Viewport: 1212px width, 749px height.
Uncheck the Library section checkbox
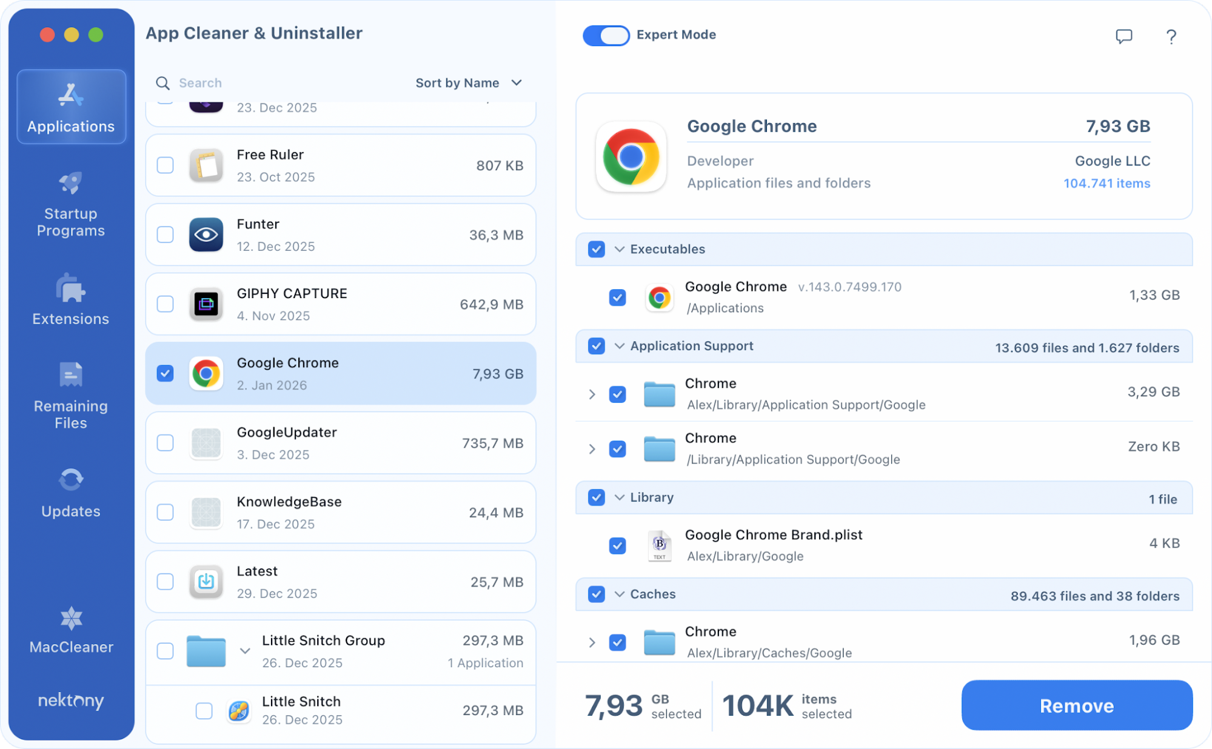click(596, 498)
